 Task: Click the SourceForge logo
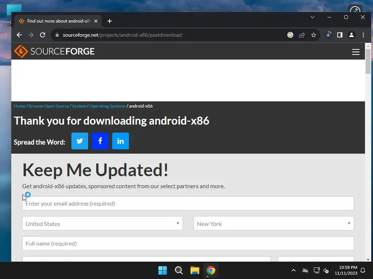coord(54,51)
